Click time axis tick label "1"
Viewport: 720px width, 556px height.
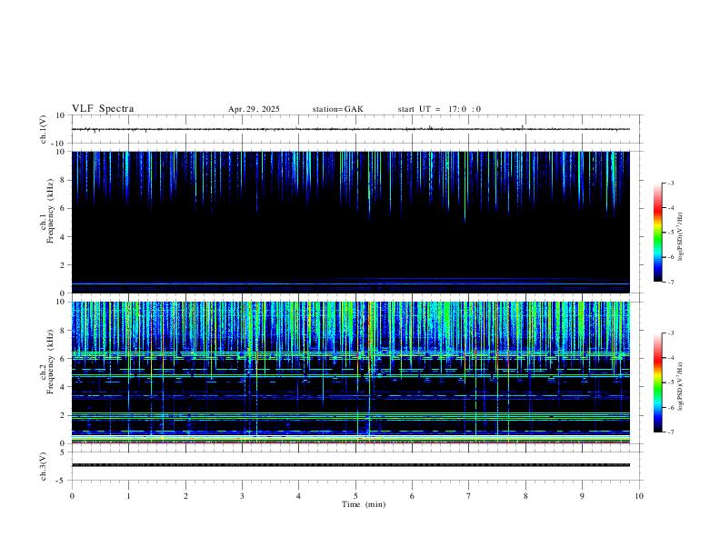coord(128,496)
